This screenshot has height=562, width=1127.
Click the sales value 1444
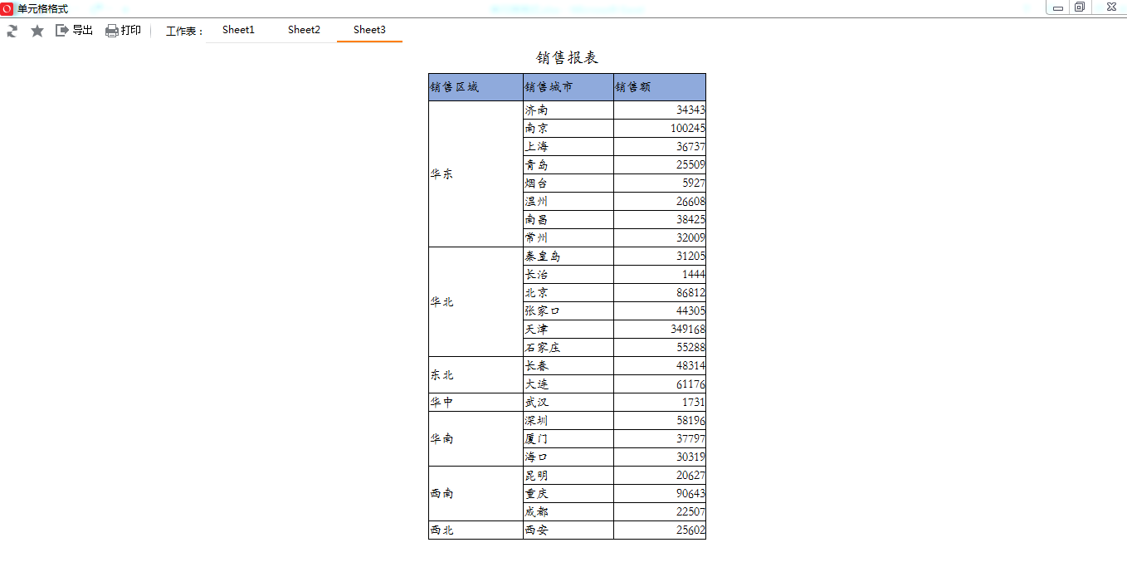tap(694, 275)
